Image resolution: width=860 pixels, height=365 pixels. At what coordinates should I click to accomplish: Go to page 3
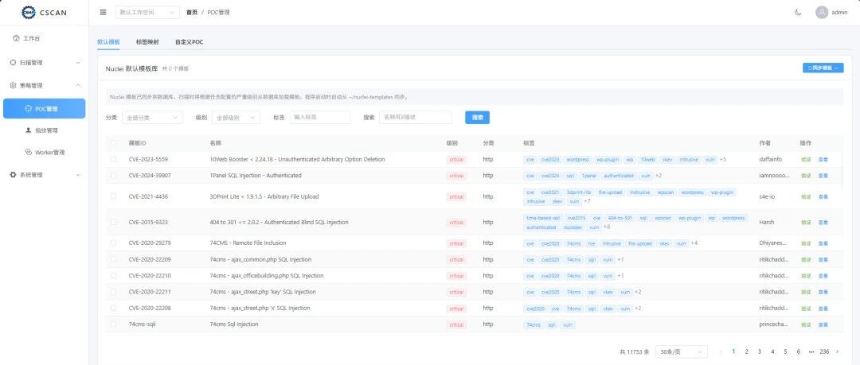tap(759, 351)
